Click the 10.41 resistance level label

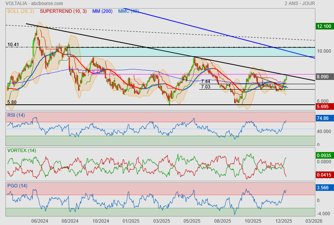click(x=13, y=45)
